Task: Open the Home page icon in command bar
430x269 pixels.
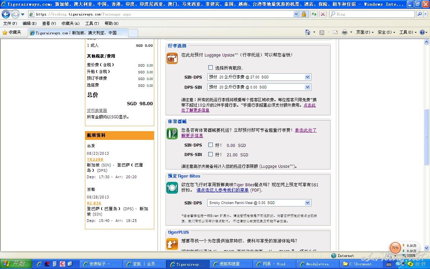Action: coord(307,32)
